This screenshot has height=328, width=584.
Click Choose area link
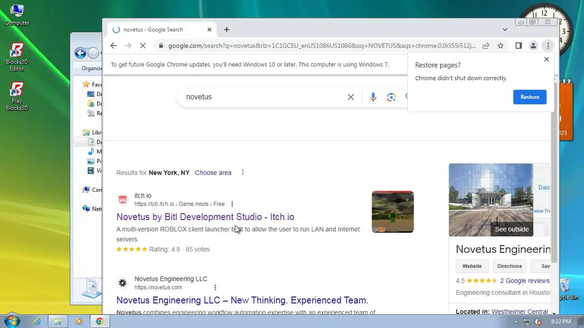[x=213, y=173]
